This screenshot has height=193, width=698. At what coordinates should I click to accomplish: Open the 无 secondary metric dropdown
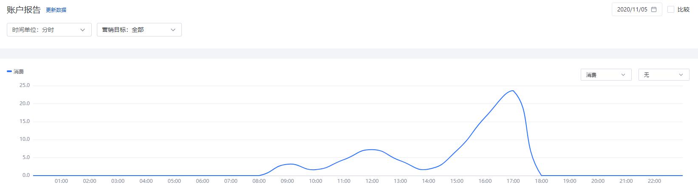(x=664, y=75)
